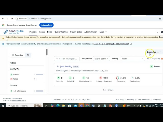
Task: Click the warning triangle on the database banner
Action: click(x=3, y=38)
